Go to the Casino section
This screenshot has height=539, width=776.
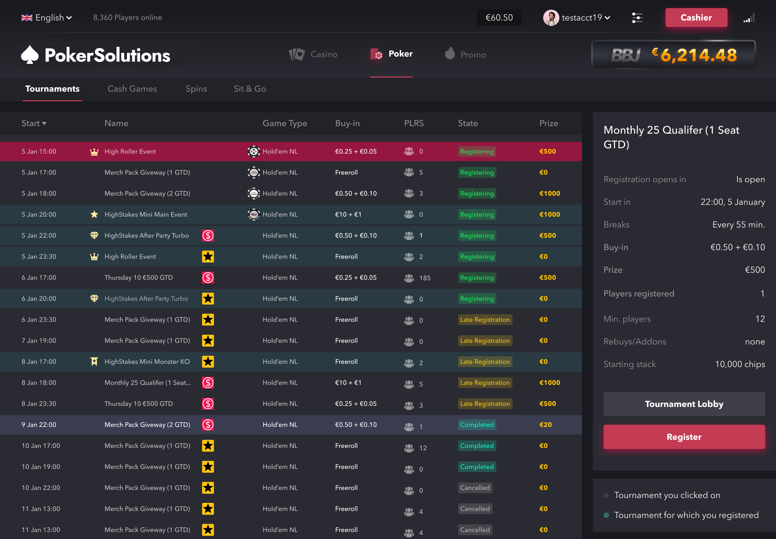(313, 54)
